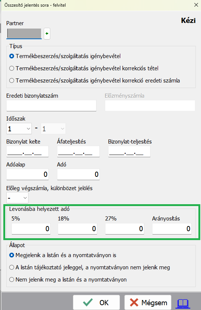201x310 pixels.
Task: Close the Összesítő jelentés sora dialog
Action: tap(196, 5)
